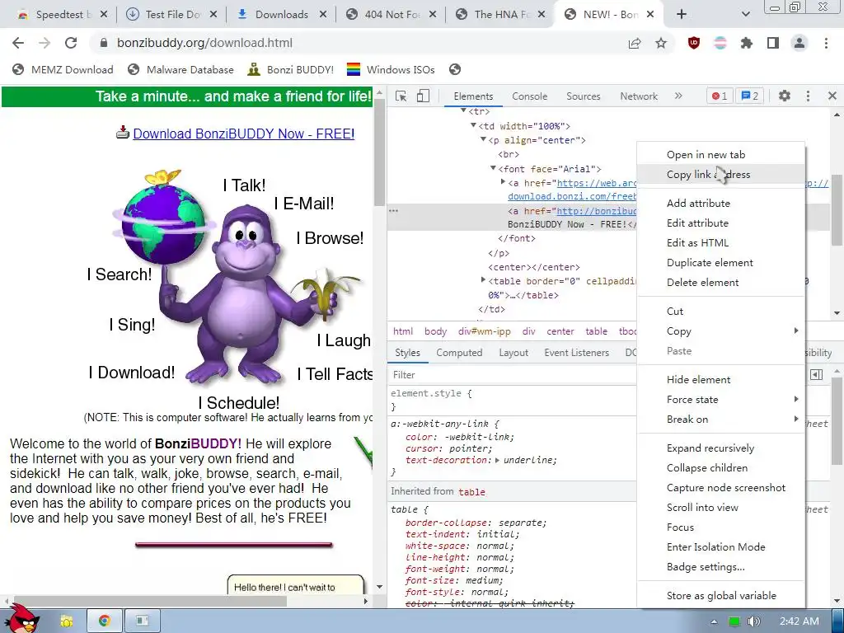The width and height of the screenshot is (844, 633).
Task: Open the Extensions puzzle piece menu
Action: [x=747, y=43]
